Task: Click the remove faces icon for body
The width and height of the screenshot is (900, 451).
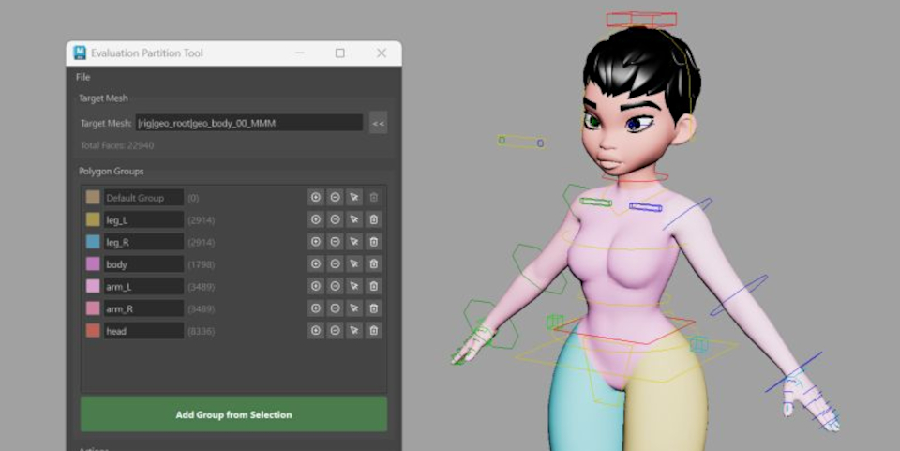Action: pyautogui.click(x=335, y=264)
